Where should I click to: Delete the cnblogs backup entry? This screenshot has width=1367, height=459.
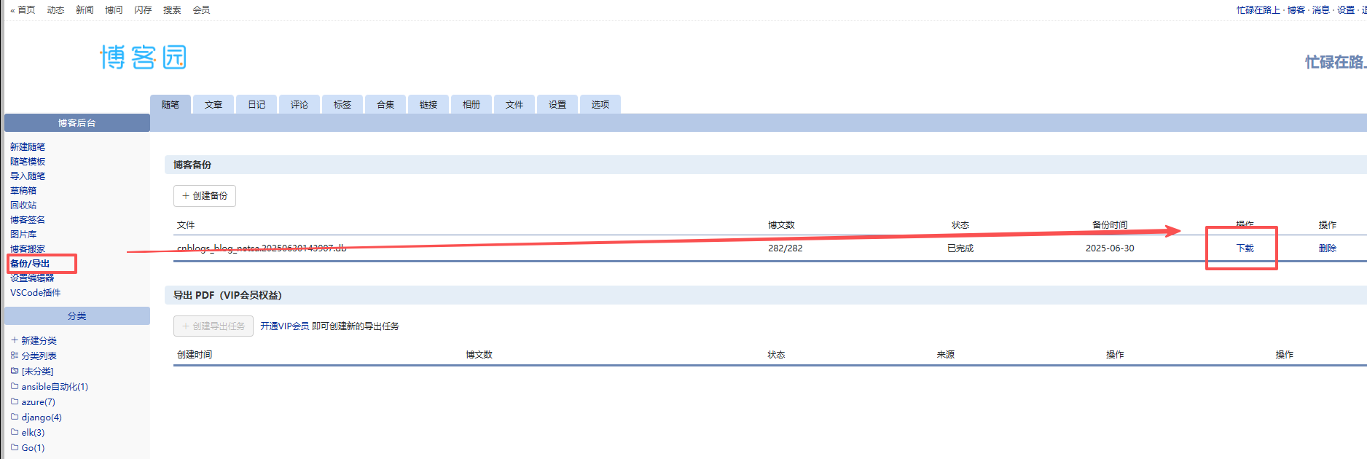tap(1327, 248)
